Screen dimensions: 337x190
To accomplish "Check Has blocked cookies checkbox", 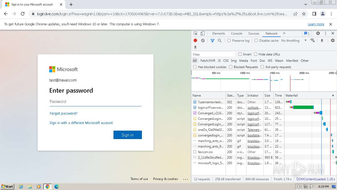I will [x=195, y=67].
